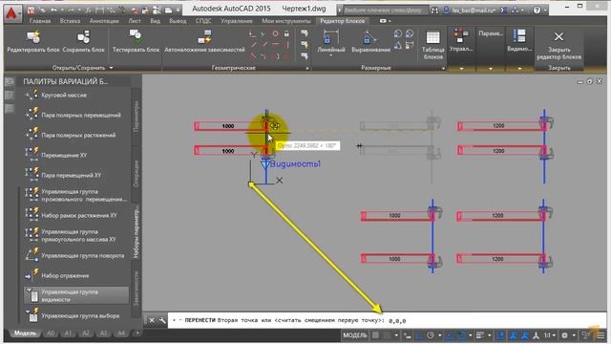611x344 pixels.
Task: Open status bar customization hamburger menu
Action: [601, 335]
